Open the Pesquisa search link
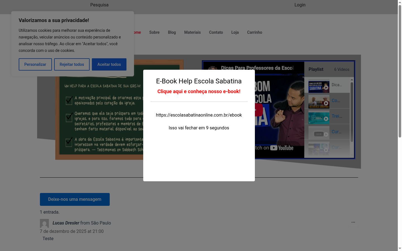 click(x=99, y=5)
